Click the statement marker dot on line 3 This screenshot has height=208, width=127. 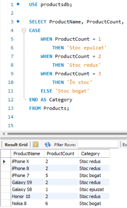pyautogui.click(x=18, y=21)
